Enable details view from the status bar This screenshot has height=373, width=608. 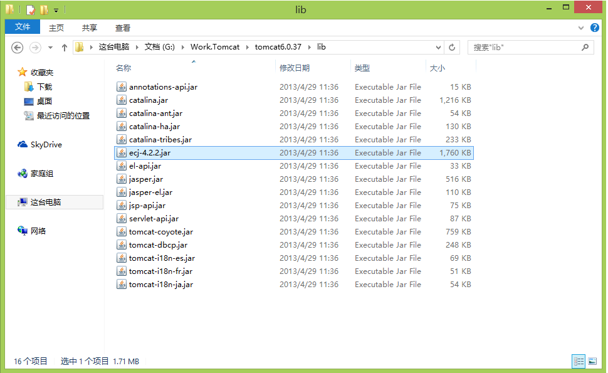(578, 361)
